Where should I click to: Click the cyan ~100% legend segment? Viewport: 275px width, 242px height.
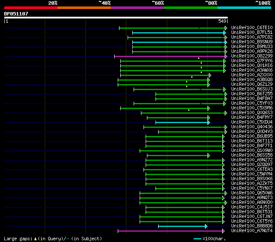244,8
